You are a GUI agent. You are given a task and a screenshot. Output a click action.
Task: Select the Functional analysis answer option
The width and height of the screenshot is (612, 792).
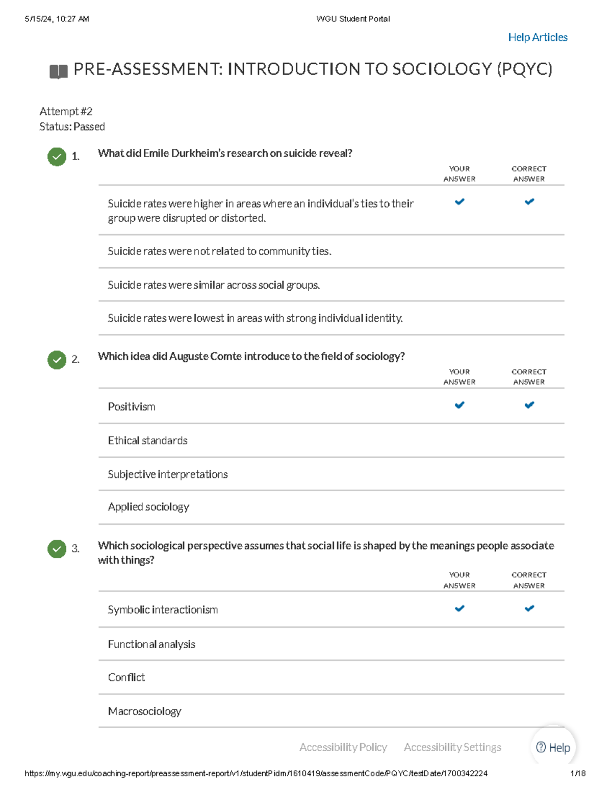pyautogui.click(x=151, y=644)
